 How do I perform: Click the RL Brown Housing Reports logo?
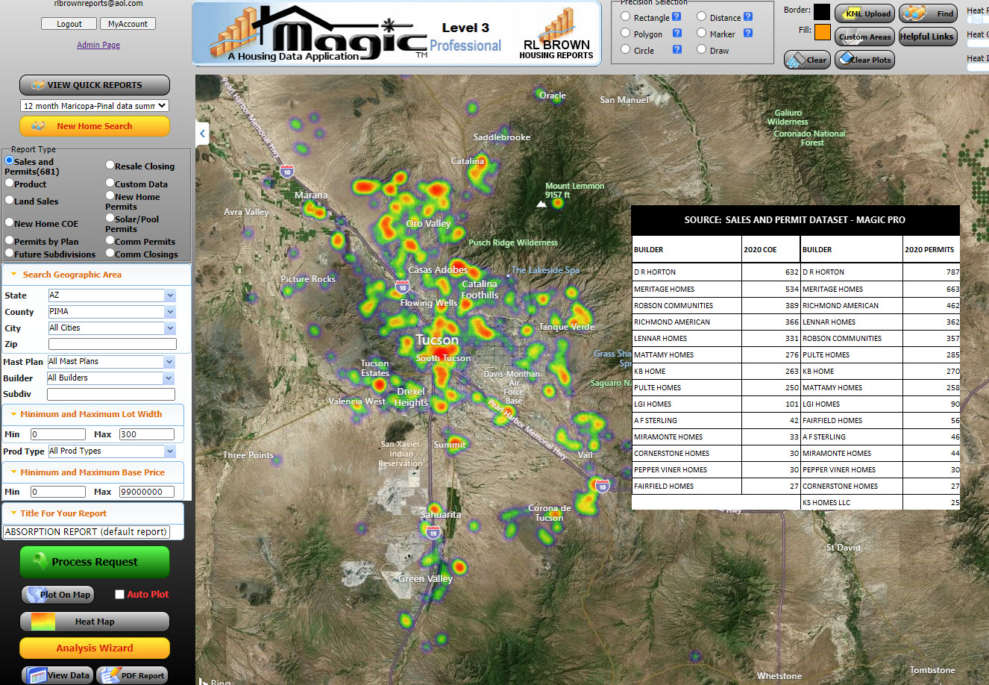pos(556,34)
